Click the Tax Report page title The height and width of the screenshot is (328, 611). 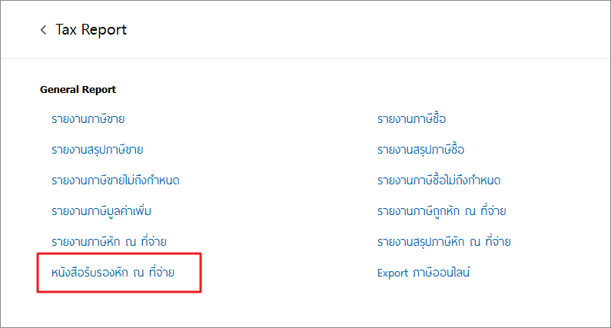pyautogui.click(x=91, y=30)
